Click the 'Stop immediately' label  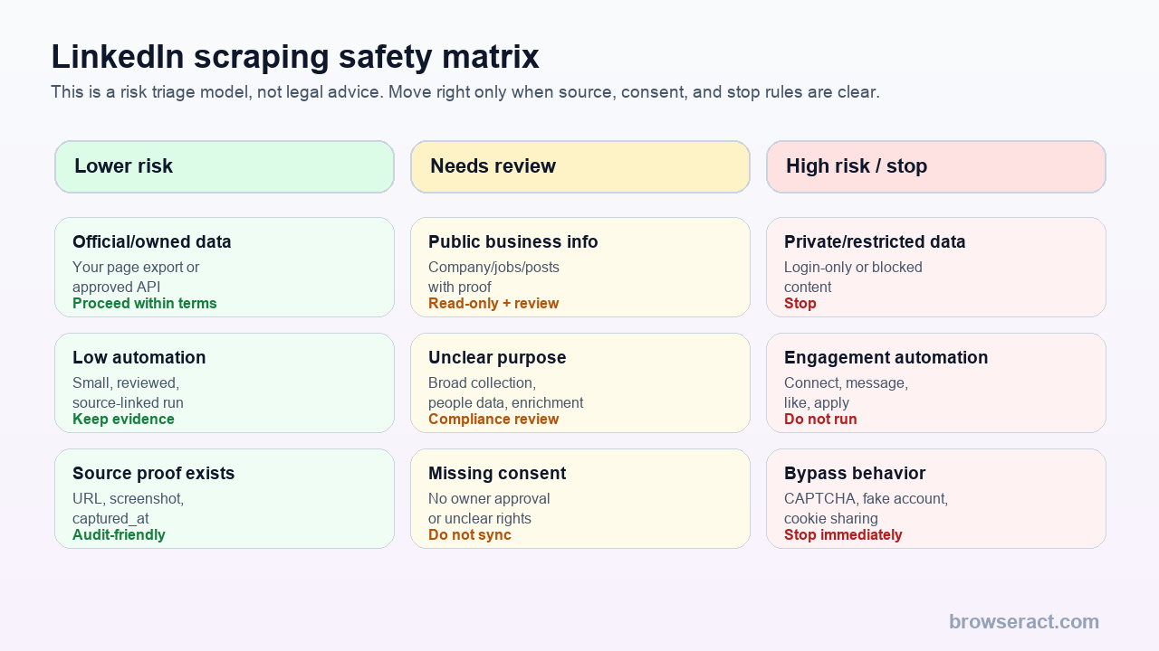[x=843, y=535]
